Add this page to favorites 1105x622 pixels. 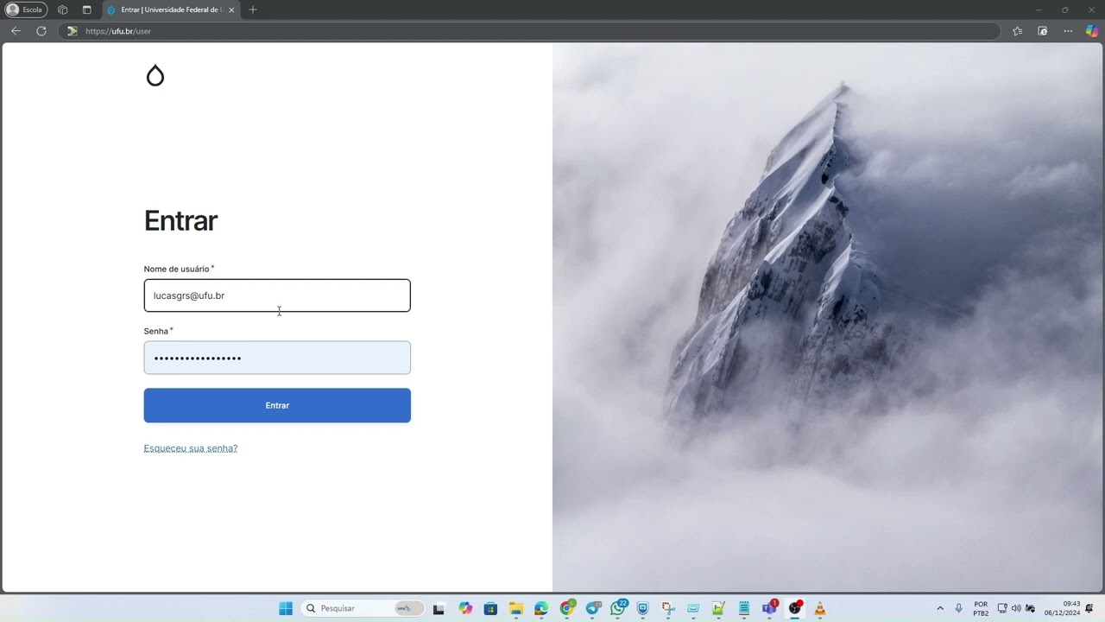[1017, 31]
